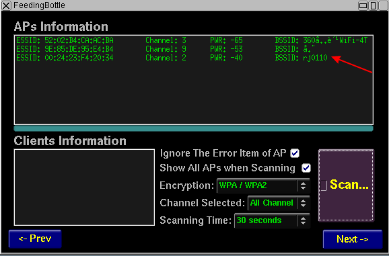
Task: Click the teal scan progress bar
Action: (x=194, y=128)
